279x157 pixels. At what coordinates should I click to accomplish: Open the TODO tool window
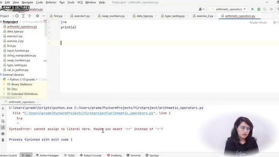[x=69, y=155]
